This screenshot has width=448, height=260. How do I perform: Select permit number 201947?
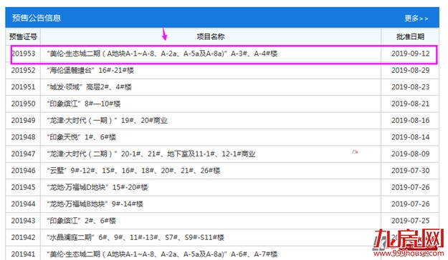(x=23, y=154)
